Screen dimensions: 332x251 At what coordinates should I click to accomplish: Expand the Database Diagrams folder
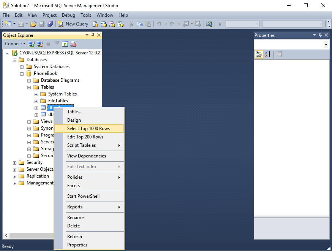click(x=29, y=81)
